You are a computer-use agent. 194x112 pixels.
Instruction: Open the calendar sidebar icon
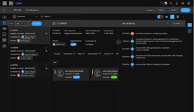point(5,40)
